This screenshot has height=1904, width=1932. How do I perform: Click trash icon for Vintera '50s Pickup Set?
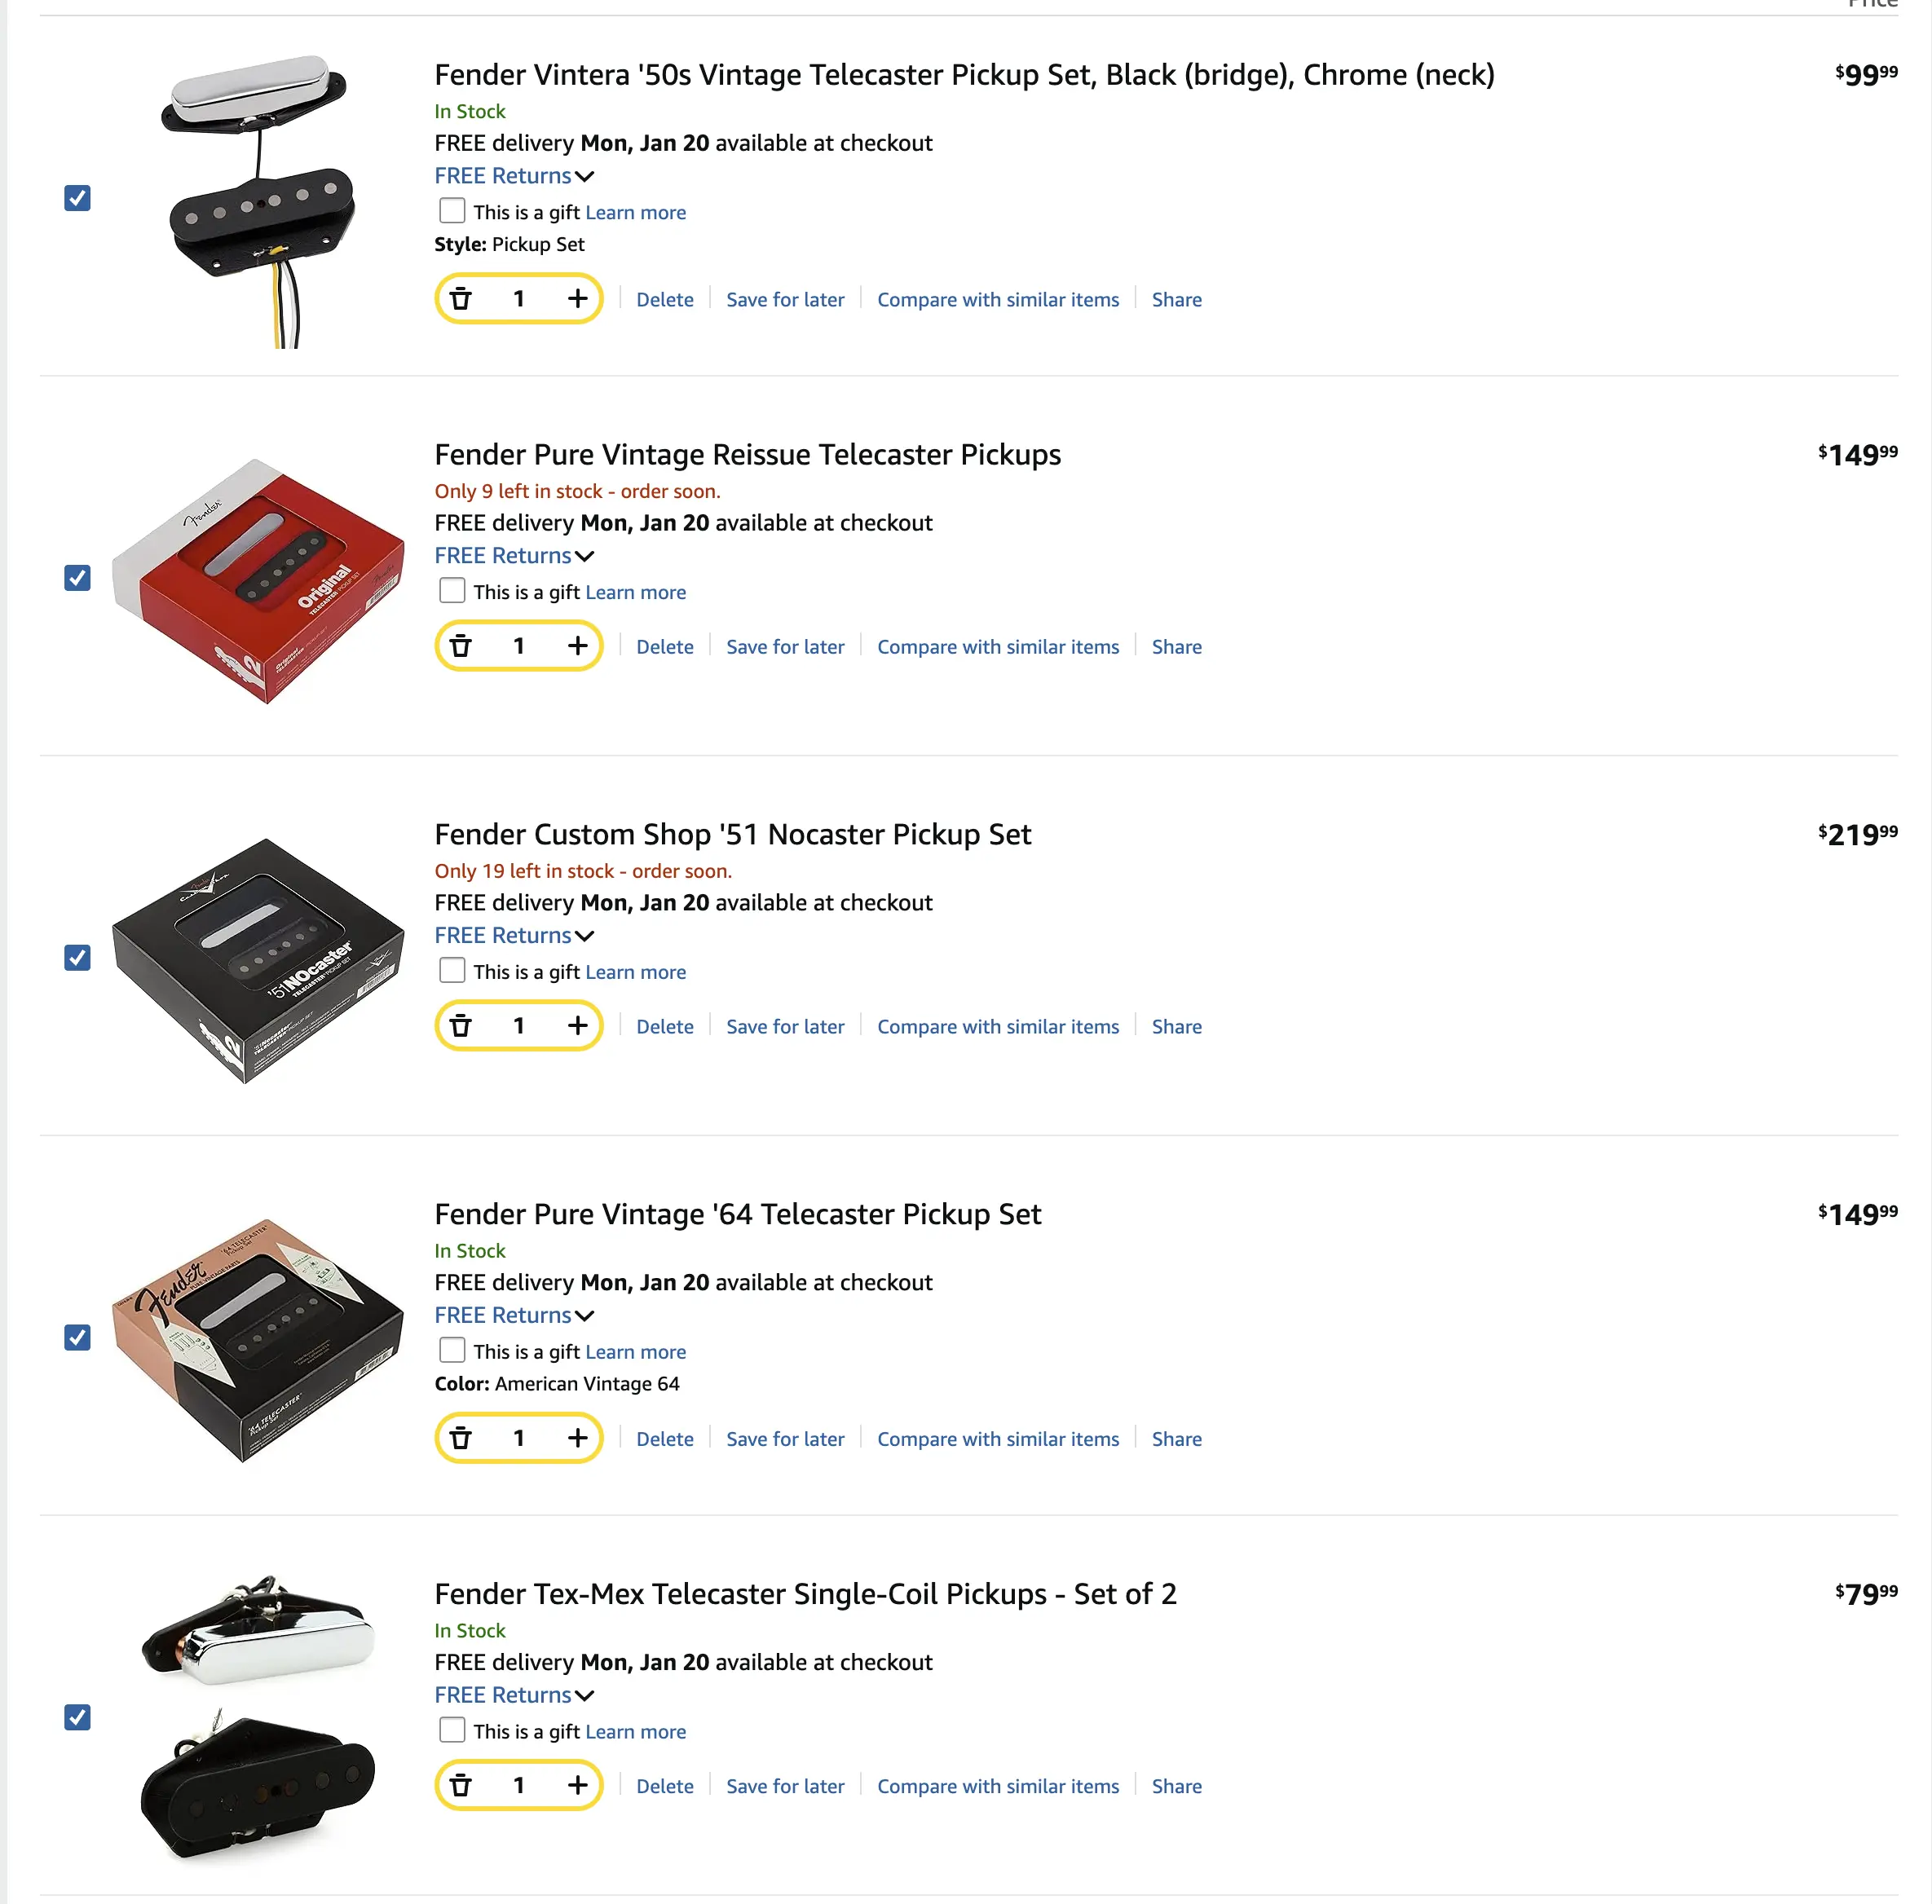point(461,299)
